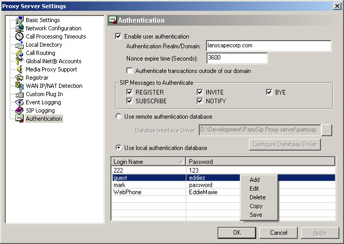Screen dimensions: 344x244
Task: Click the WAN IP/NAT Detection gear icon
Action: [20, 86]
